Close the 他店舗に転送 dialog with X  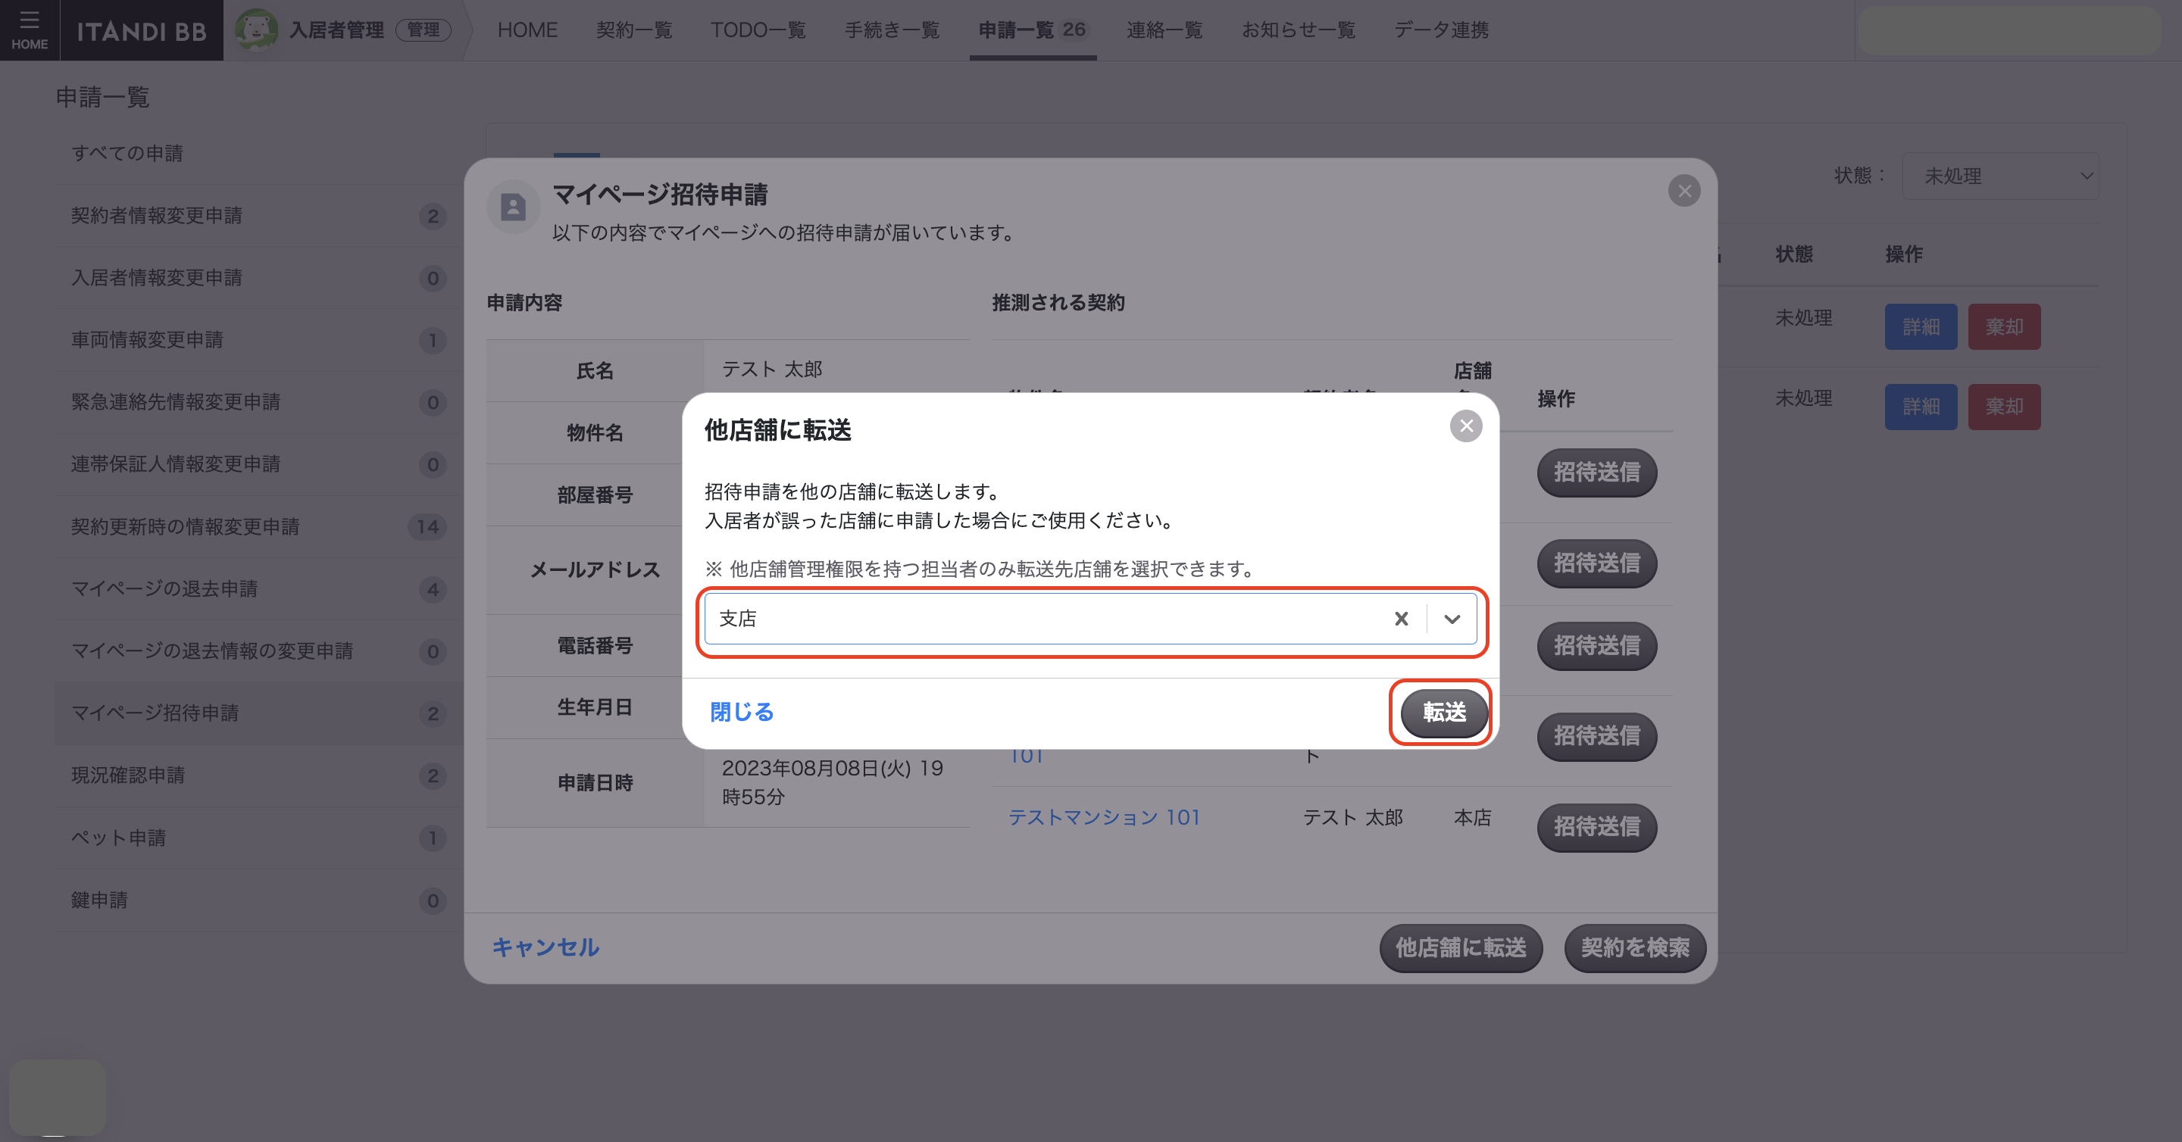coord(1465,426)
